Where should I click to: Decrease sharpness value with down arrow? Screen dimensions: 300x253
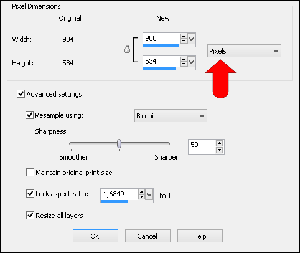(x=219, y=150)
